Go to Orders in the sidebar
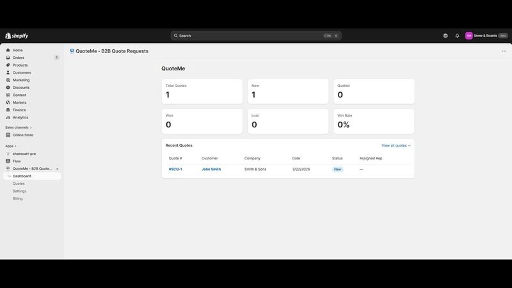Viewport: 512px width, 288px height. [x=19, y=58]
